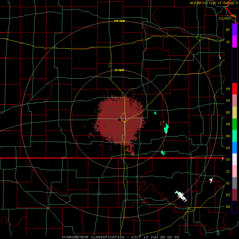
Task: Pick the yellow BD legend swatch
Action: pyautogui.click(x=234, y=113)
